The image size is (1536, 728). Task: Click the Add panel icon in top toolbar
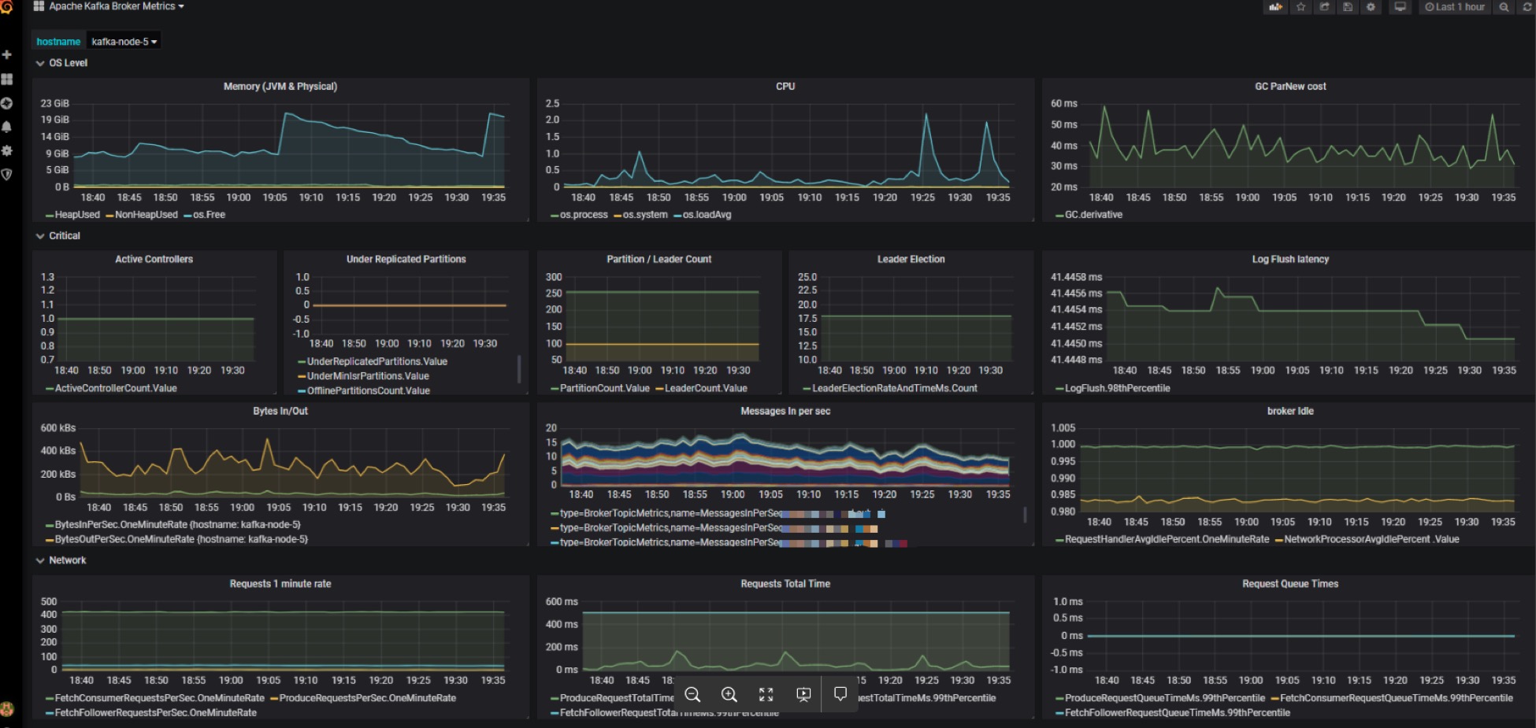[1275, 7]
